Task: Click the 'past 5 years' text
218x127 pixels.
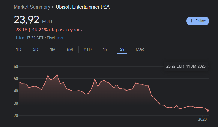Action: [x=69, y=30]
